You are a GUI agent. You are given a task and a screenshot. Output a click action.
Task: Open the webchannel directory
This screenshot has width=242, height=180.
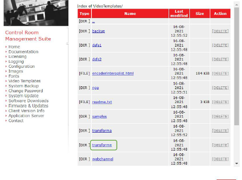pos(102,159)
